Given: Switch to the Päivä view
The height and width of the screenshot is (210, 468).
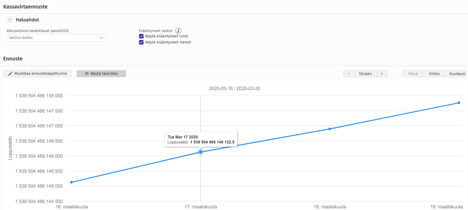Looking at the screenshot, I should 413,74.
